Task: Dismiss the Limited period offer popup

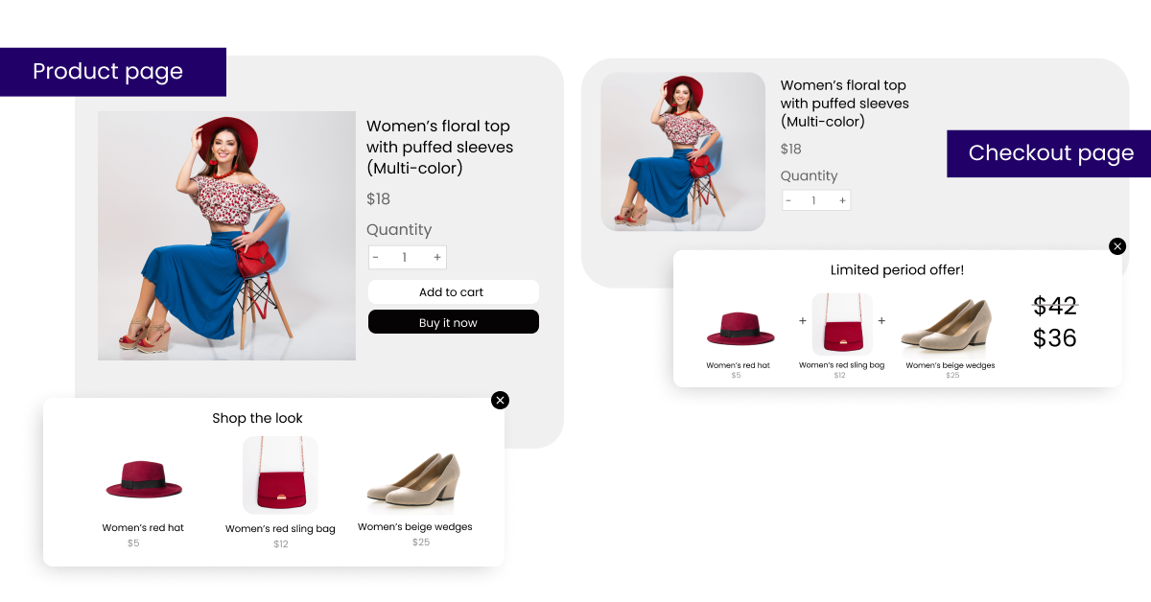Action: click(x=1116, y=246)
